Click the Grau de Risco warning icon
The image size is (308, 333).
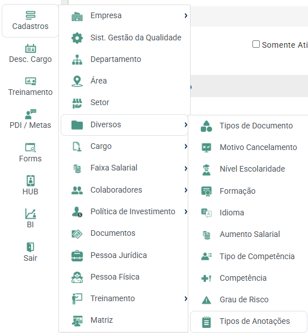coord(206,300)
